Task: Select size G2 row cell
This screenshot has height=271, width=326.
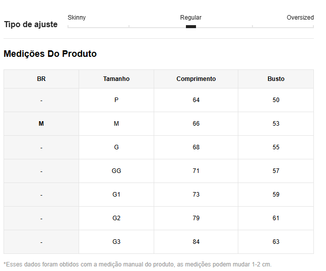Action: click(116, 218)
